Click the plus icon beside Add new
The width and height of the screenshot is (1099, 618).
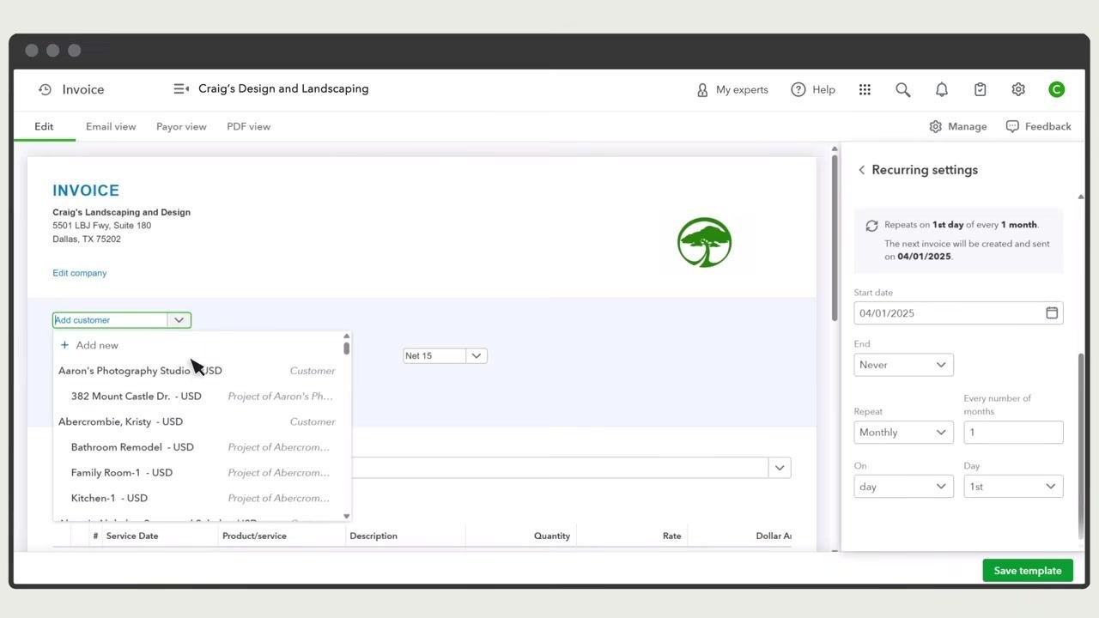(x=64, y=345)
